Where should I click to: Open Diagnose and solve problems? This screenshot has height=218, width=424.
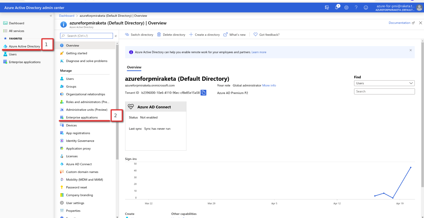[x=87, y=61]
